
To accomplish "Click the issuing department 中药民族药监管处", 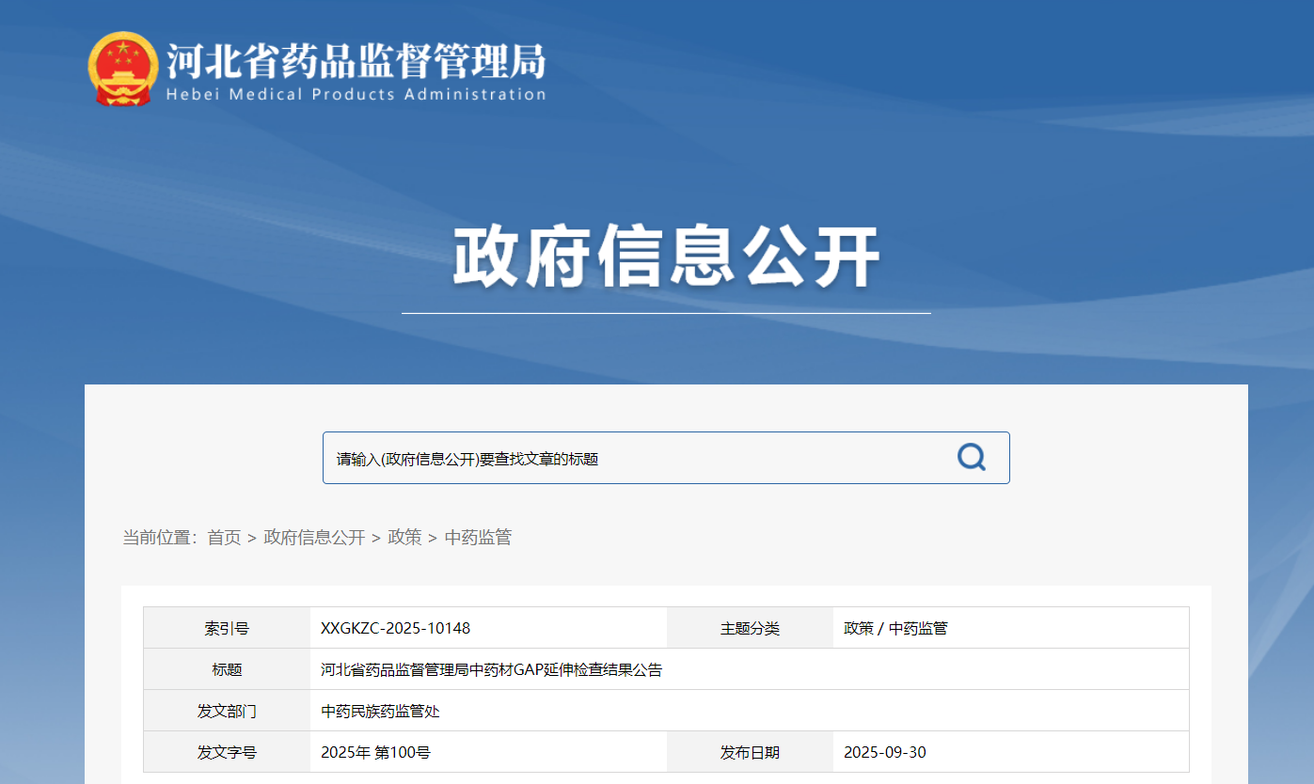I will (380, 712).
